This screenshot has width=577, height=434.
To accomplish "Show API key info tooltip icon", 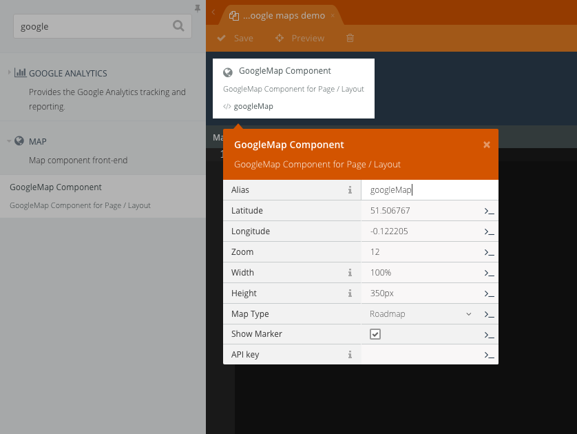I will coord(350,355).
